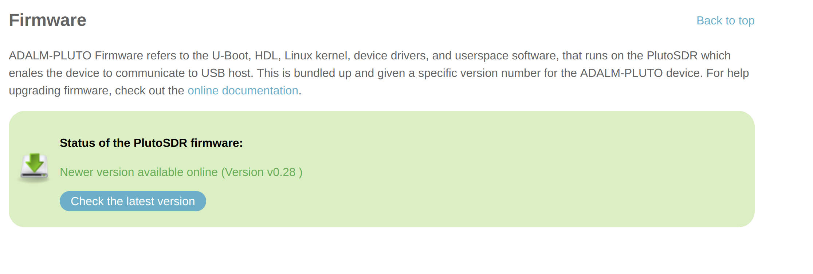This screenshot has height=274, width=813.
Task: Click the word PlutoSDR in the first paragraph line
Action: pos(672,55)
